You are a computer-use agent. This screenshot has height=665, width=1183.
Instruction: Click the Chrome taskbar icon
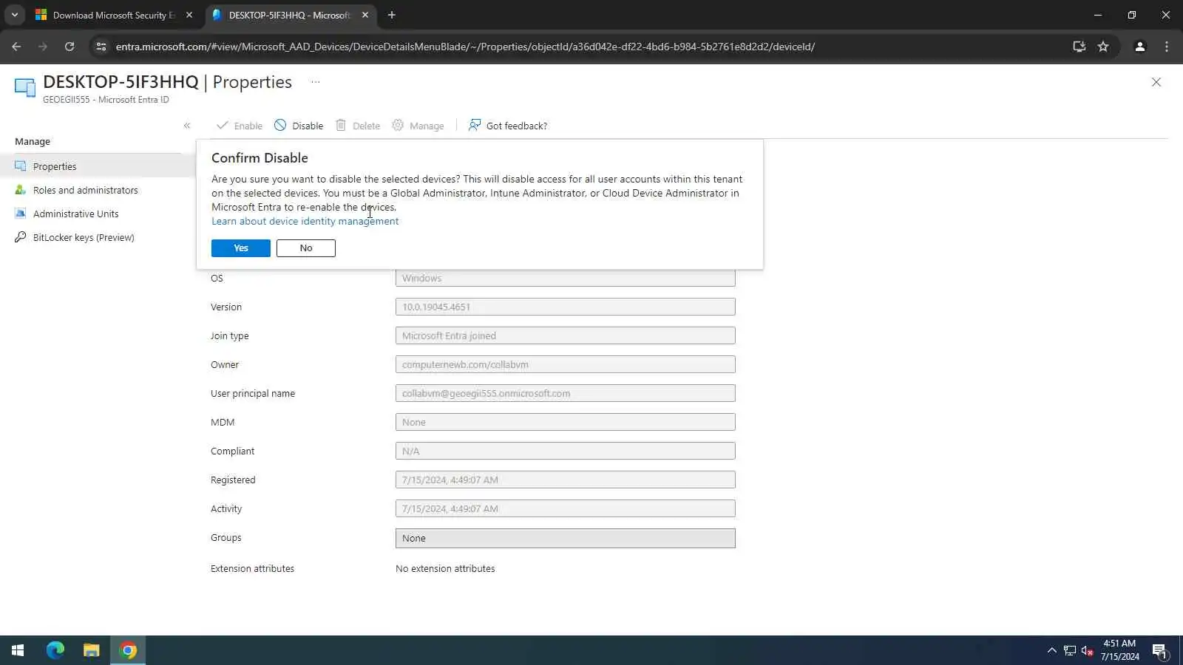click(128, 650)
